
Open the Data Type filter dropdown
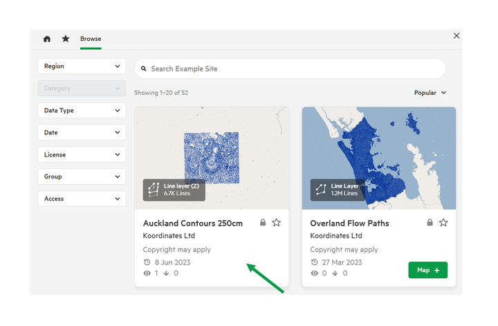point(82,111)
